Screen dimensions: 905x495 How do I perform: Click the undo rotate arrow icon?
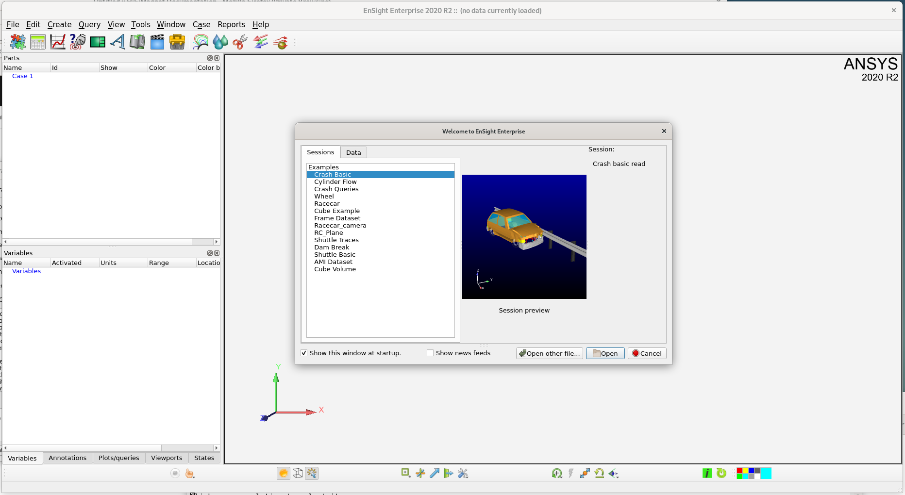click(x=599, y=473)
